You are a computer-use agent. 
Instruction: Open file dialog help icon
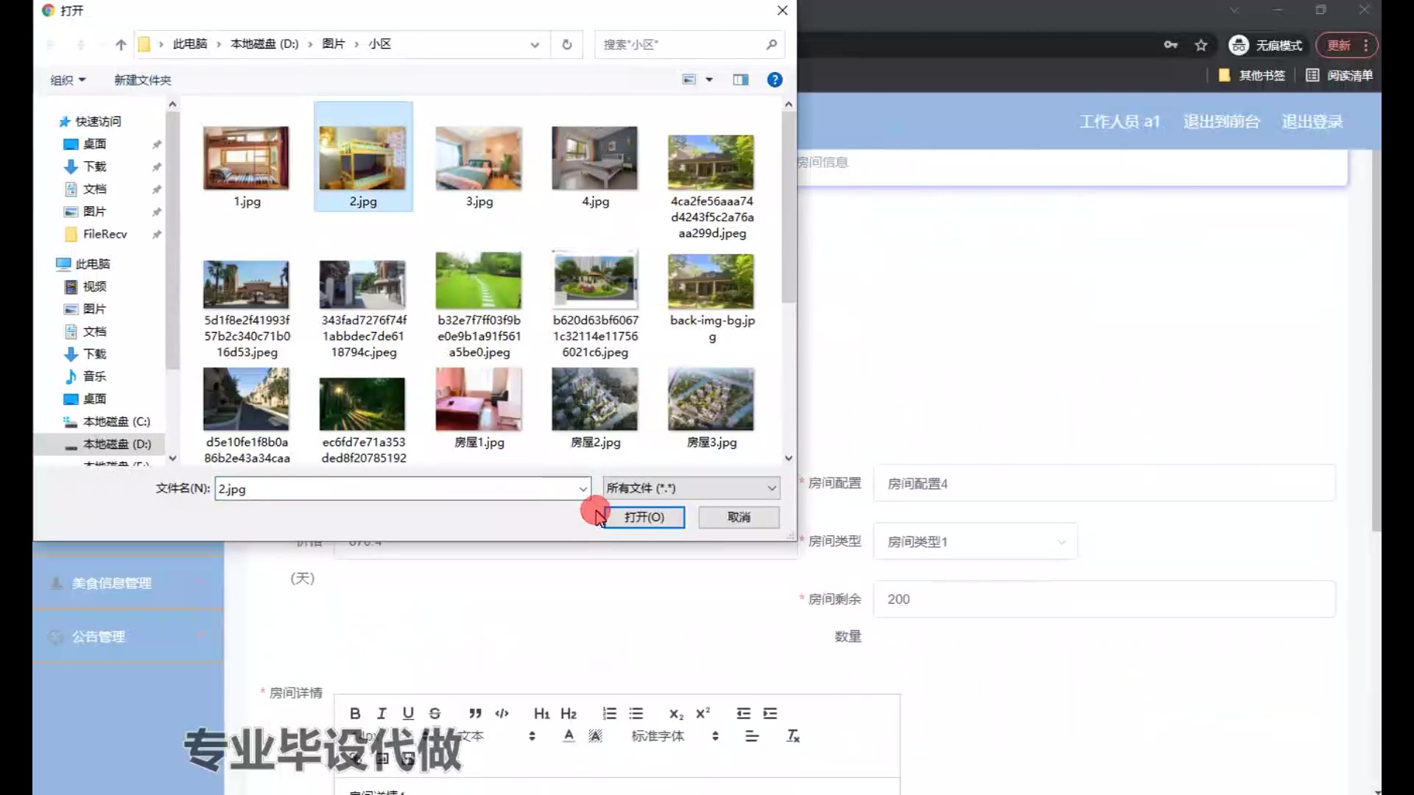[774, 79]
